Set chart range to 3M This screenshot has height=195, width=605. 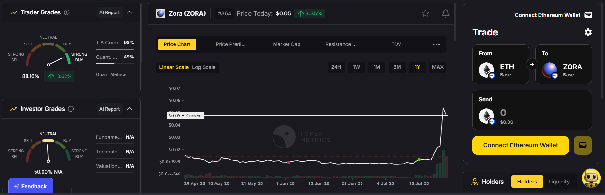click(x=397, y=67)
